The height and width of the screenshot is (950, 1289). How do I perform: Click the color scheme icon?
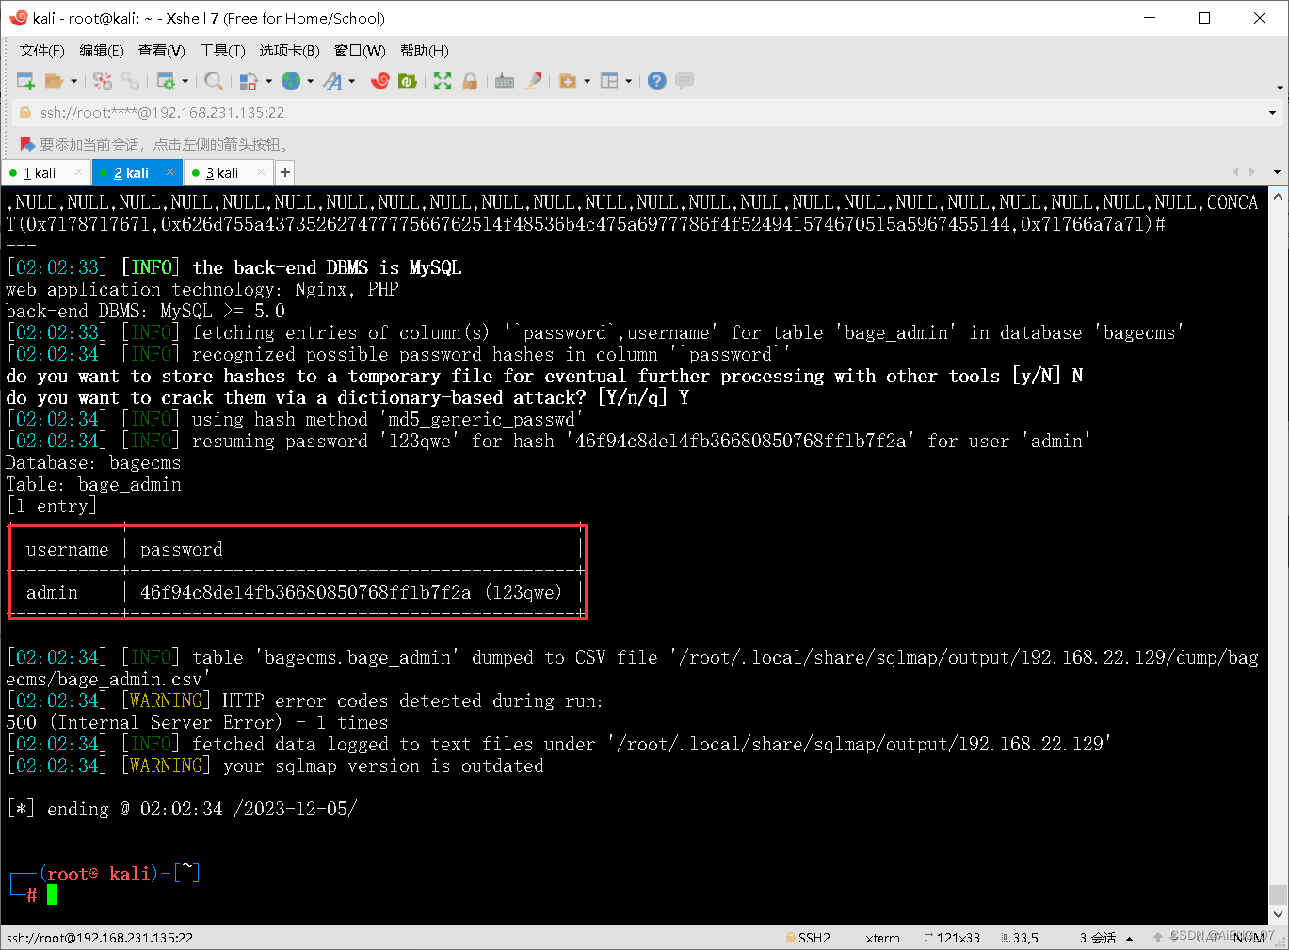point(249,81)
